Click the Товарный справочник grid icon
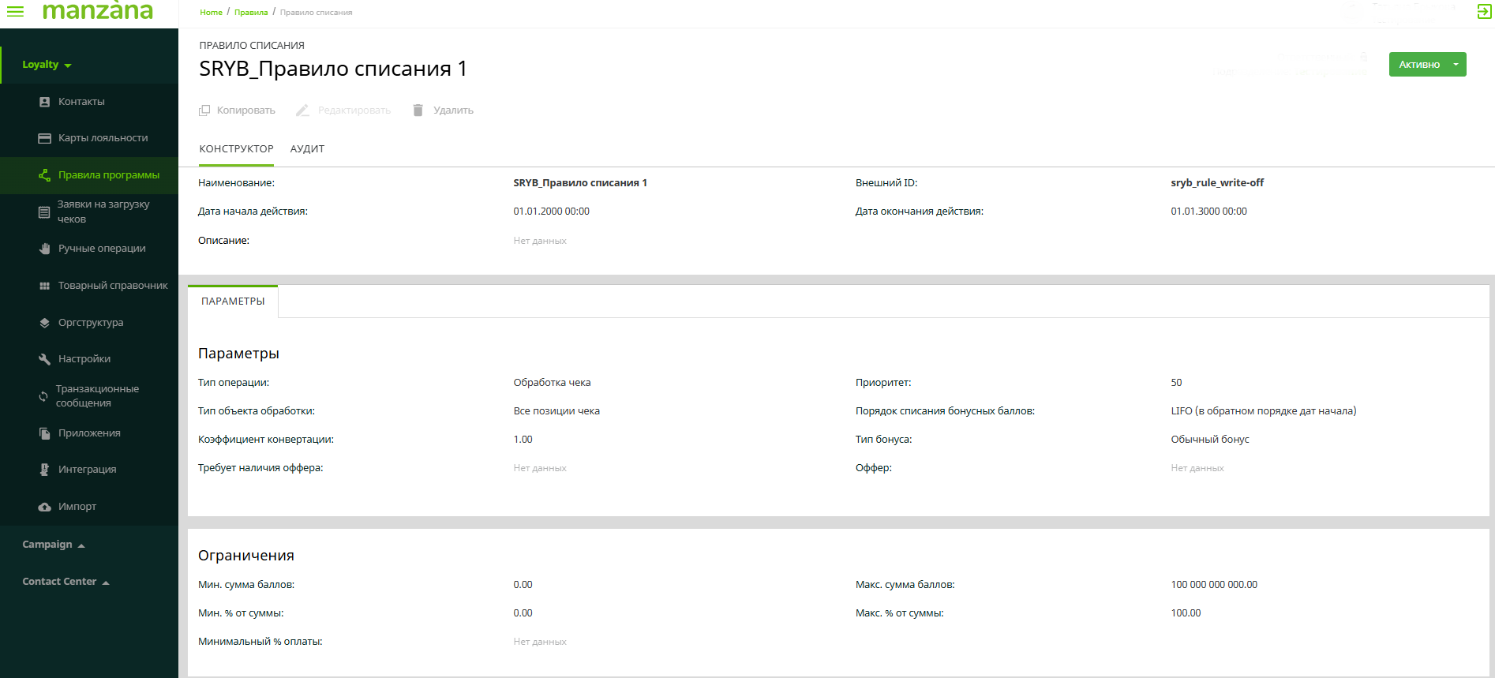The width and height of the screenshot is (1495, 678). tap(45, 286)
